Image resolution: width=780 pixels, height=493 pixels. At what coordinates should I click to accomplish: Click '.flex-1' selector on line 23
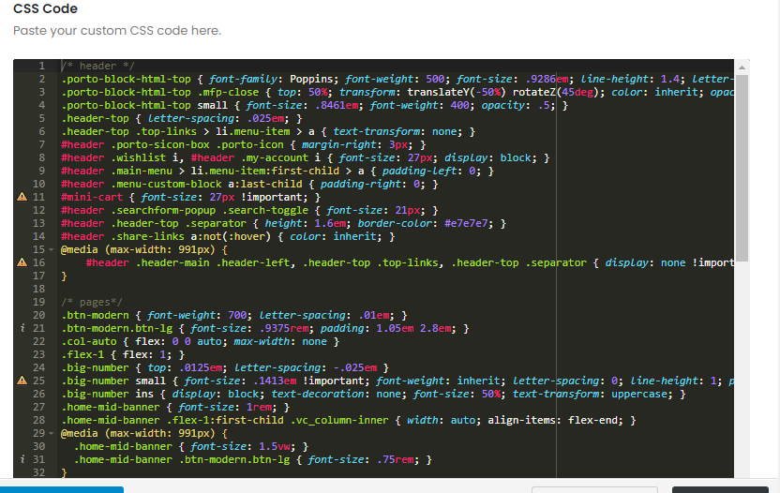coord(82,354)
